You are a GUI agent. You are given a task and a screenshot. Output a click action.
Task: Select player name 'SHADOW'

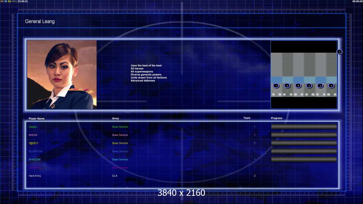click(x=34, y=159)
